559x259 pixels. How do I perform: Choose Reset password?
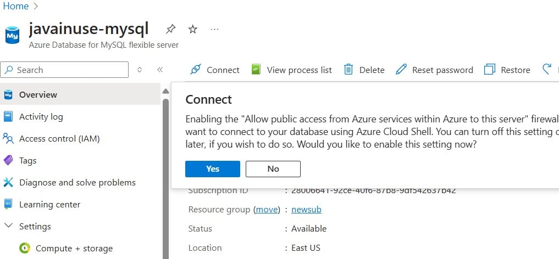[434, 70]
